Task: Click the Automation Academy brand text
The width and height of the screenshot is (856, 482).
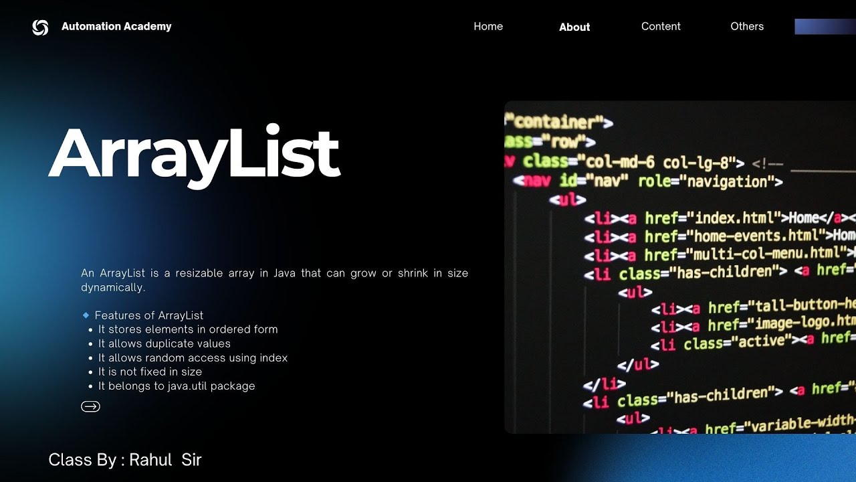Action: point(116,26)
